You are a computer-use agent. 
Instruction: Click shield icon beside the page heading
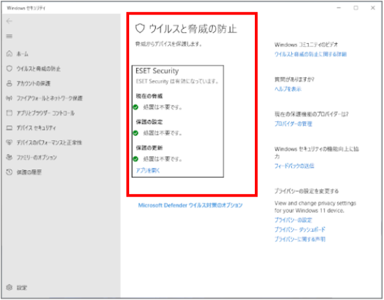point(140,29)
